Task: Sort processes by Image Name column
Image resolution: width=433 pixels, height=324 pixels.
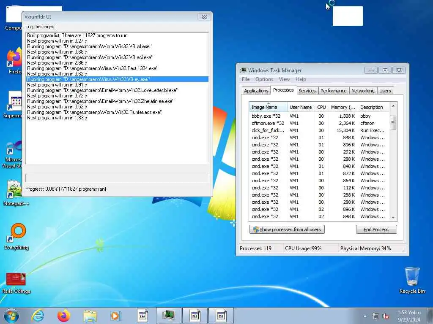Action: pos(268,107)
